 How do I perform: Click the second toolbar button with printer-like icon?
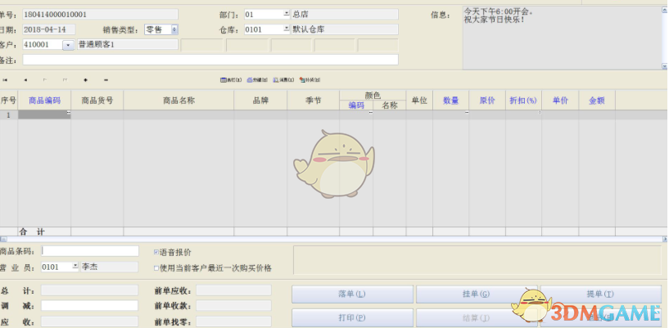click(257, 79)
